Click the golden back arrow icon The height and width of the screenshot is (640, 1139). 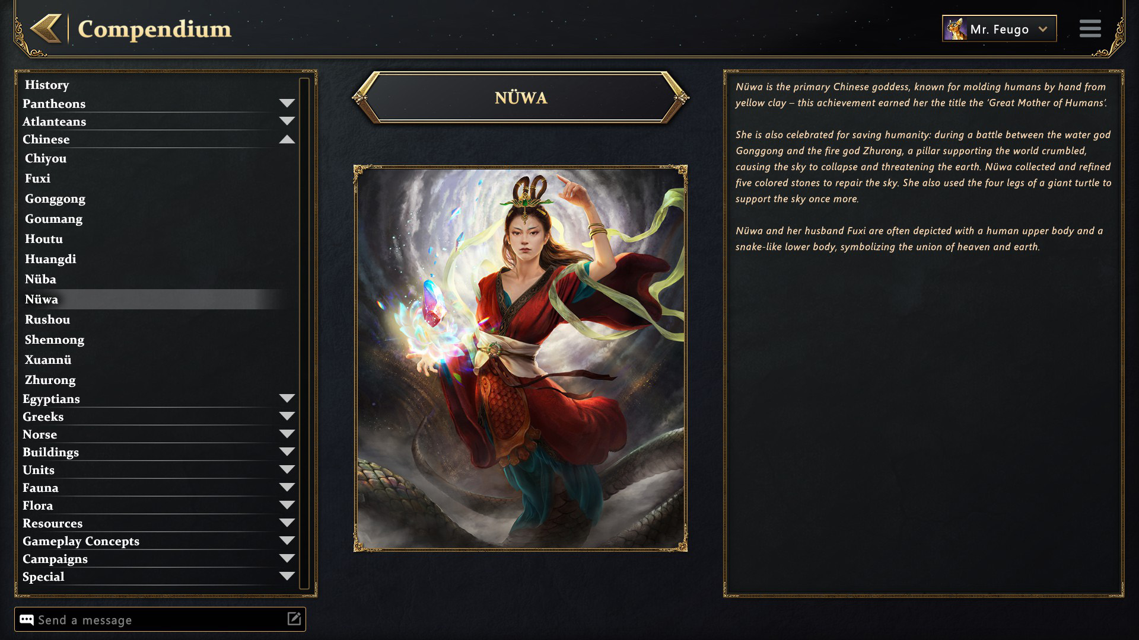46,28
